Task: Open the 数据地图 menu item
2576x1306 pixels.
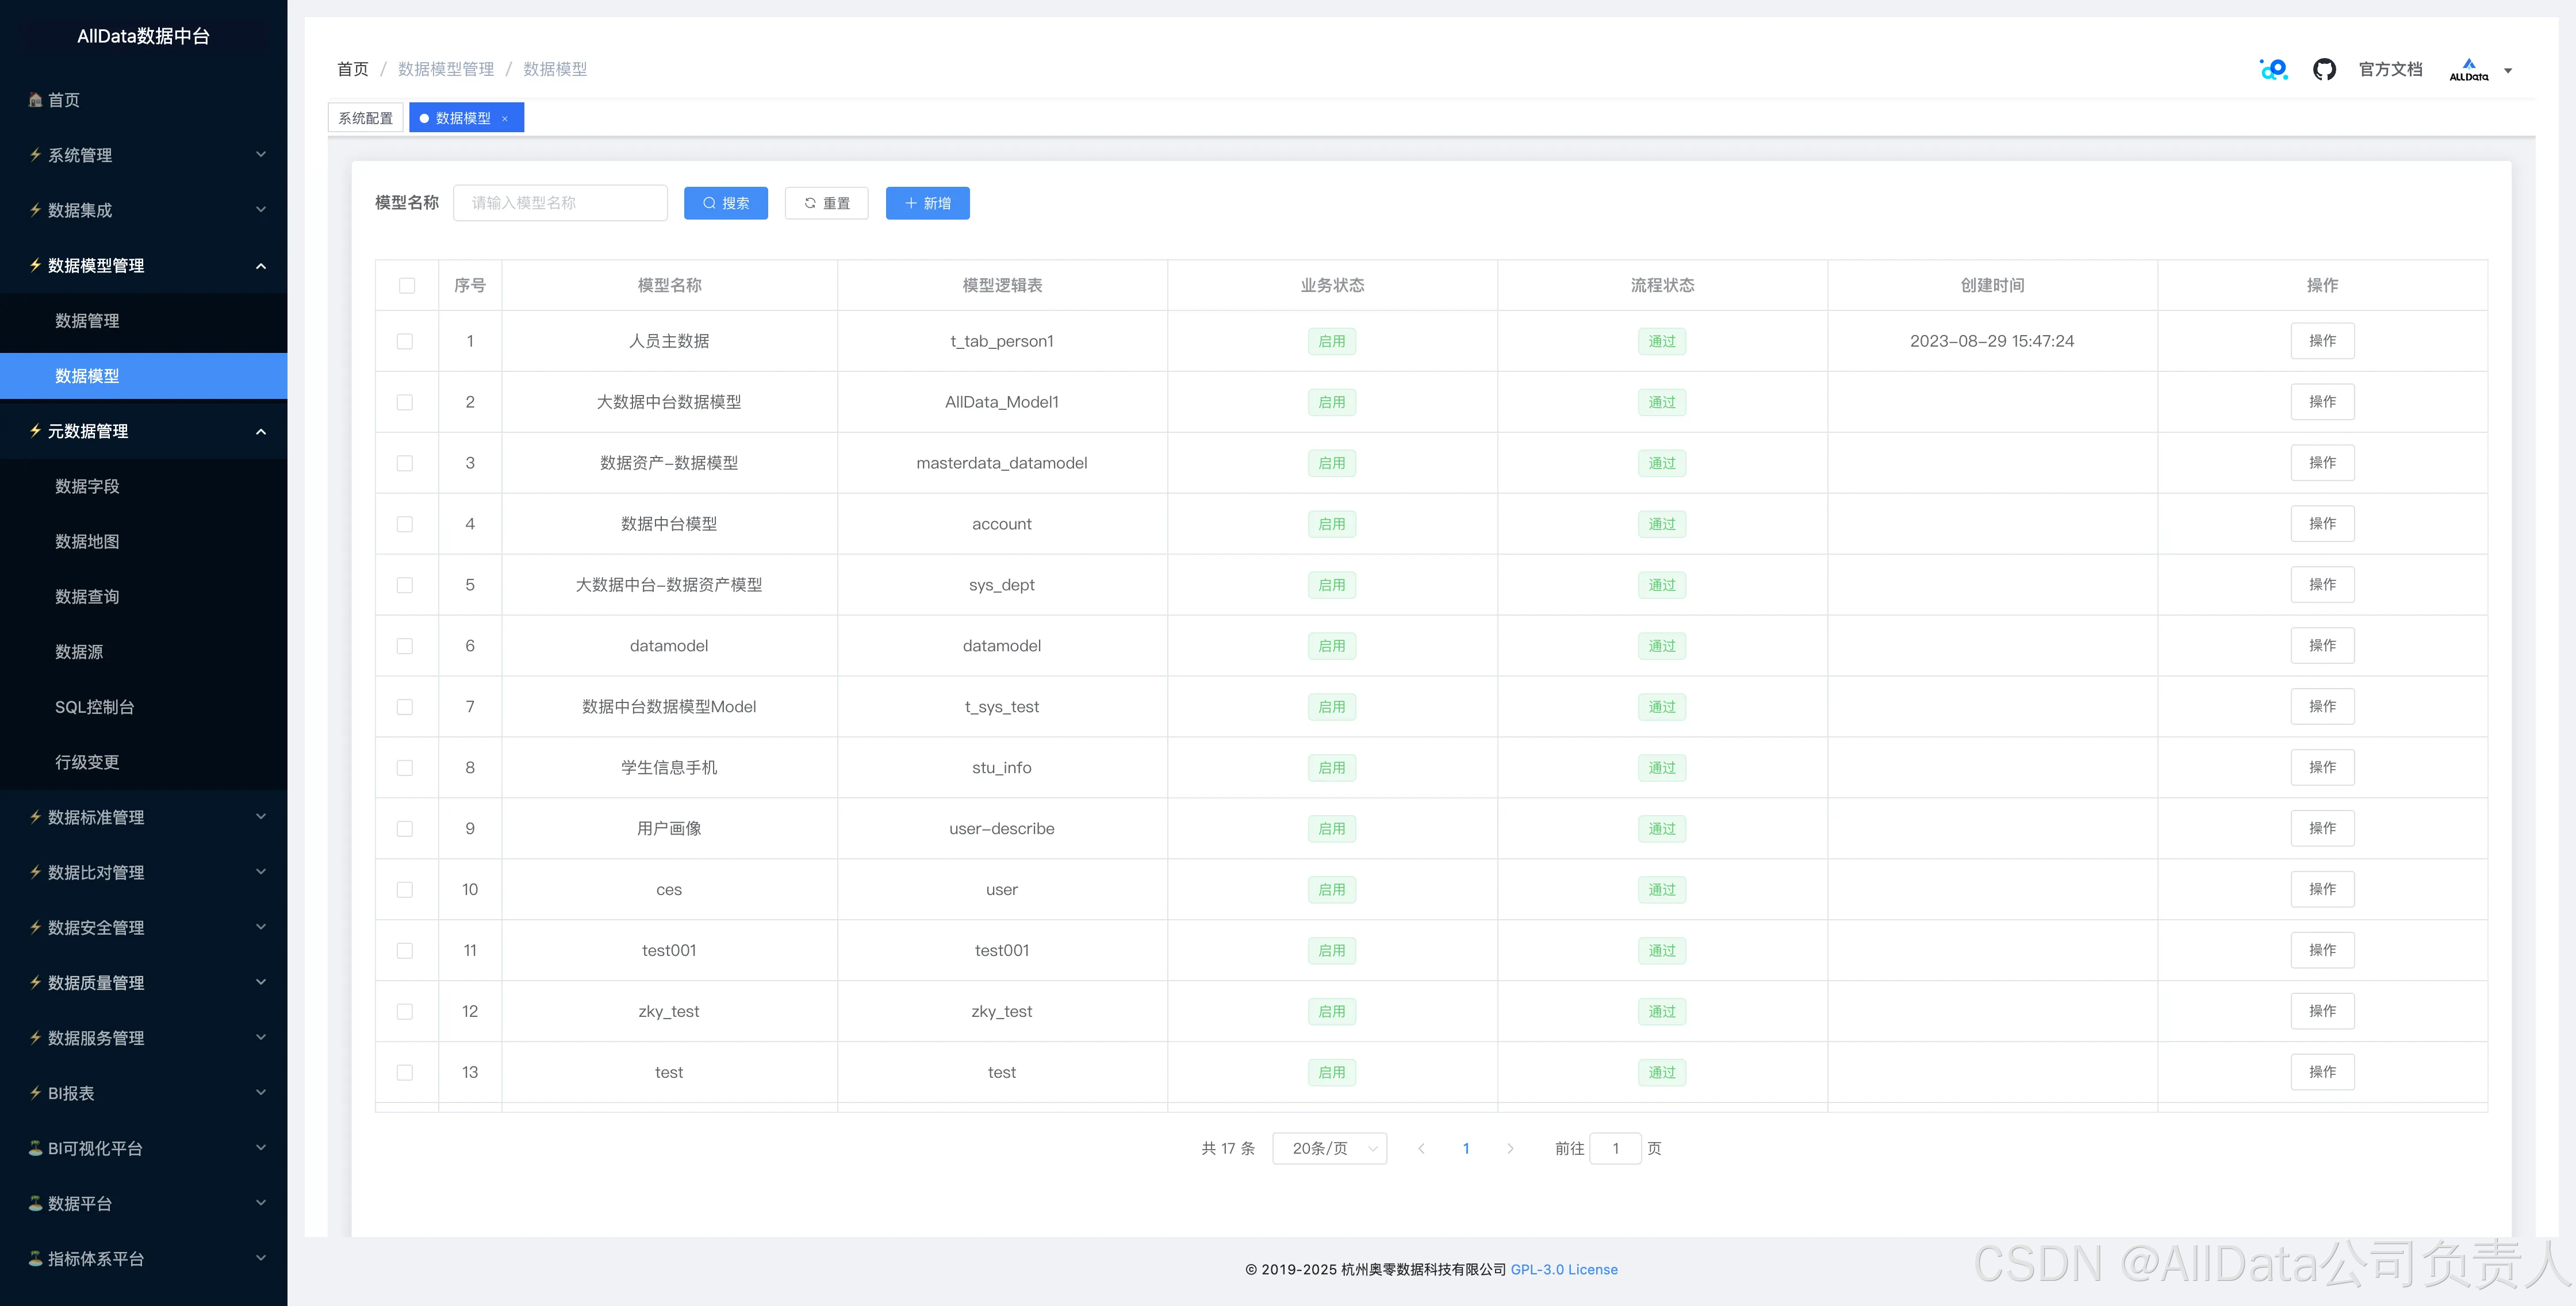Action: 87,541
